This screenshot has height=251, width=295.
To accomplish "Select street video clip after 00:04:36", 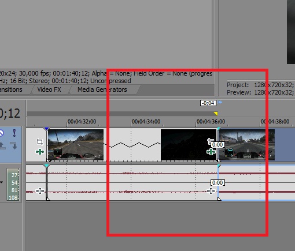I will click(247, 145).
